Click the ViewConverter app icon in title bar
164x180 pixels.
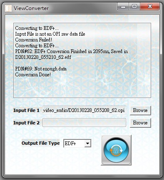click(8, 8)
